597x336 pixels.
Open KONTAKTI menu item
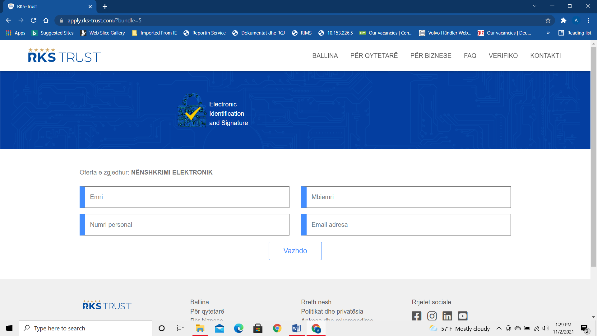545,56
